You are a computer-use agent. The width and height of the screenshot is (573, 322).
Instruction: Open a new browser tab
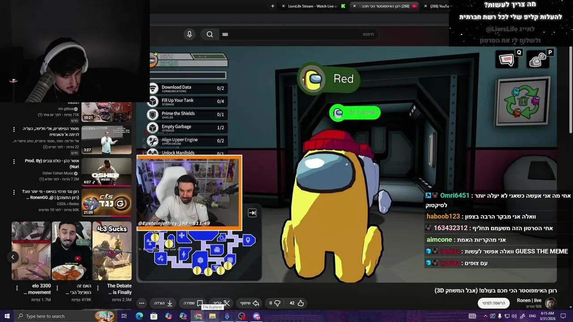pyautogui.click(x=273, y=6)
